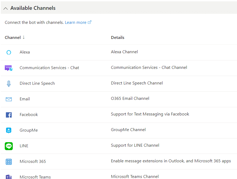Viewport: 237px width, 179px height.
Task: Open the Learn more link
Action: pos(76,23)
